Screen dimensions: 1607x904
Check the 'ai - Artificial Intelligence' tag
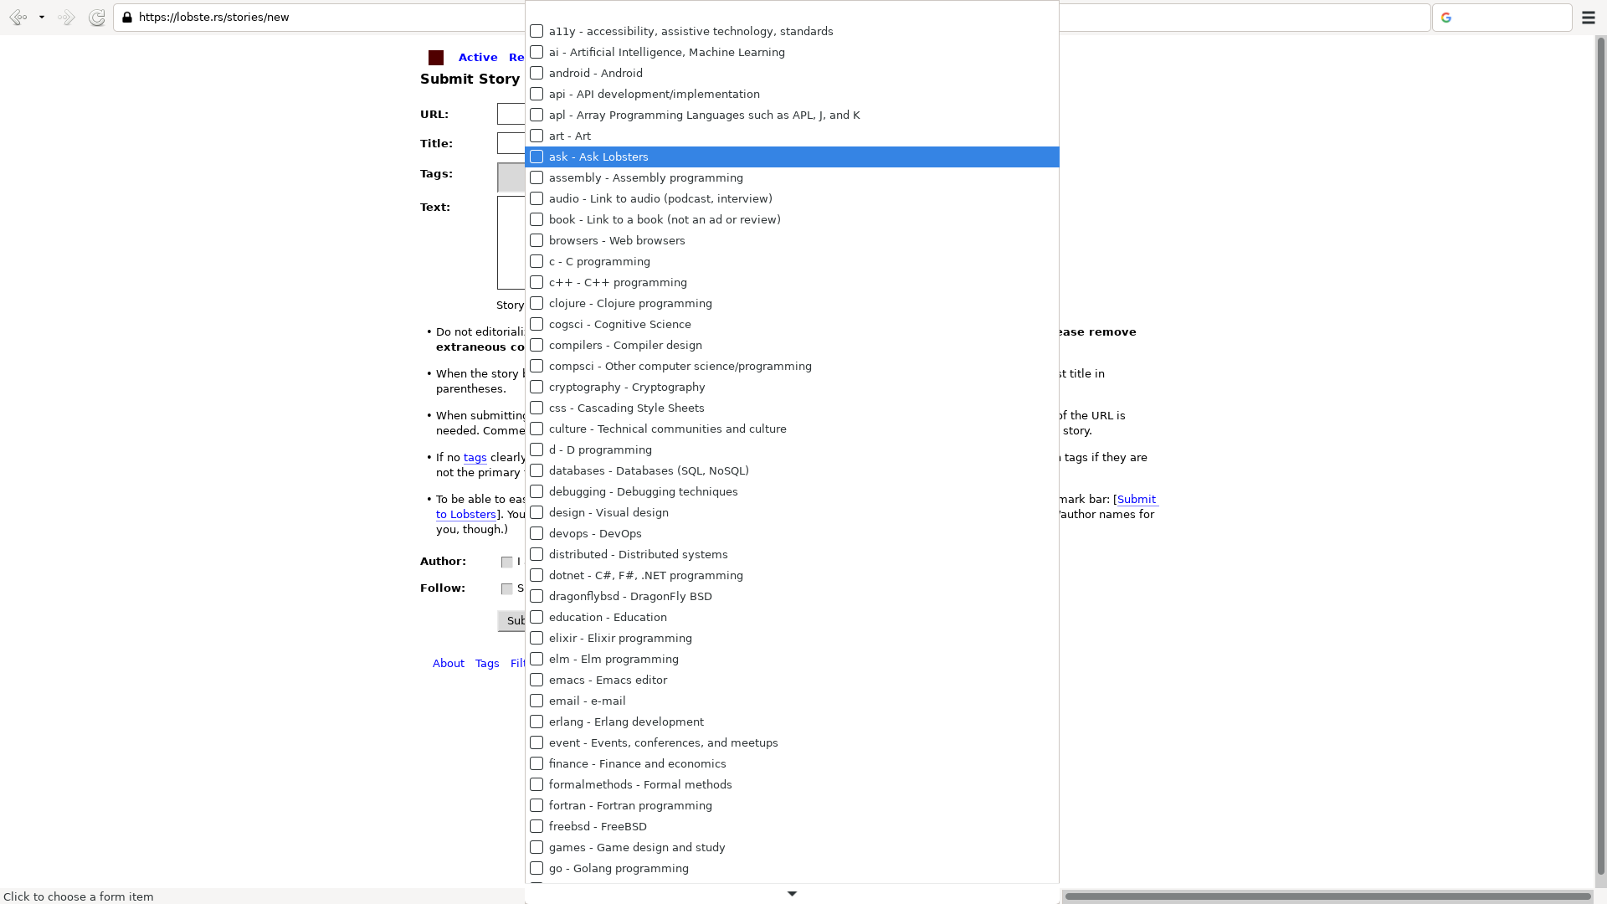pos(536,52)
